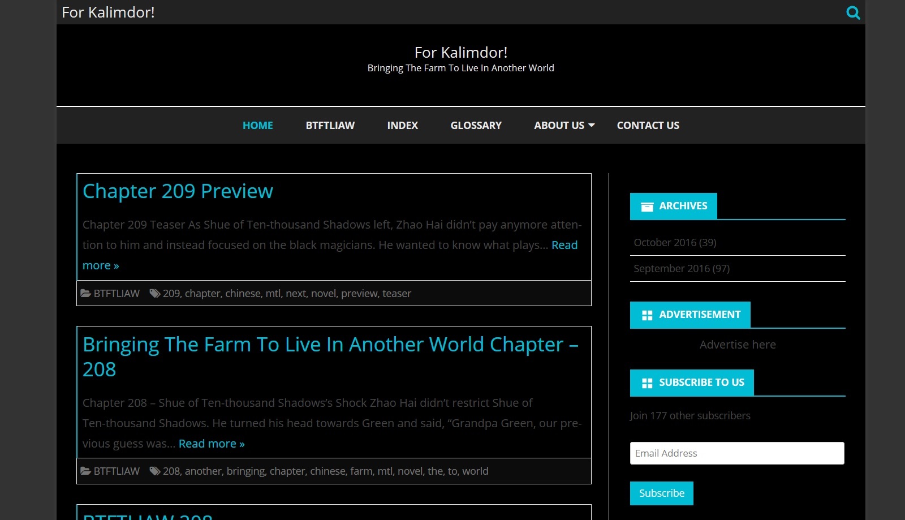The image size is (905, 520).
Task: Open BTFTLIAW category under Chapter 209 Preview
Action: click(117, 293)
